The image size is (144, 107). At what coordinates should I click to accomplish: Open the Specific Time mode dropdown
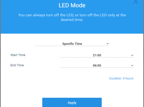click(72, 44)
